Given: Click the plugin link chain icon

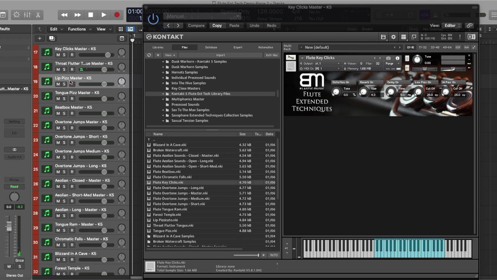Looking at the screenshot, I should click(469, 26).
